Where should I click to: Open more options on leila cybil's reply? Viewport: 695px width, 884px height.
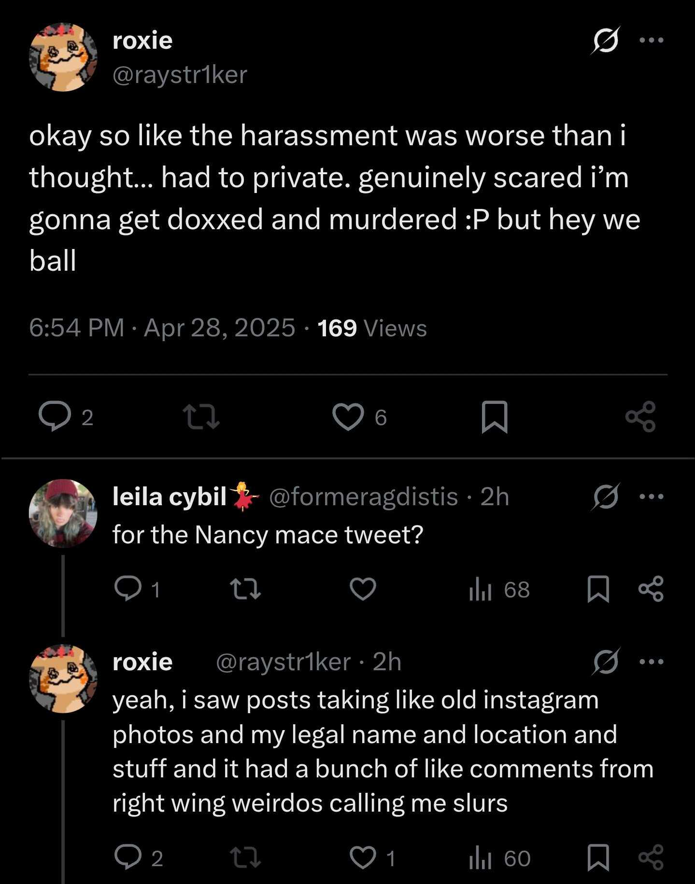click(x=652, y=496)
